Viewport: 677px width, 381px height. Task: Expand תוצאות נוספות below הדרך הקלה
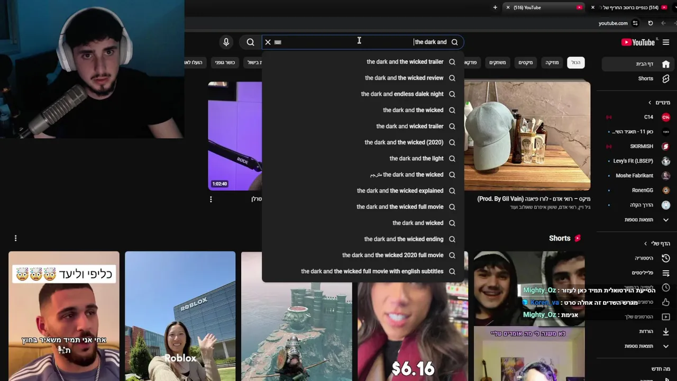click(x=637, y=220)
